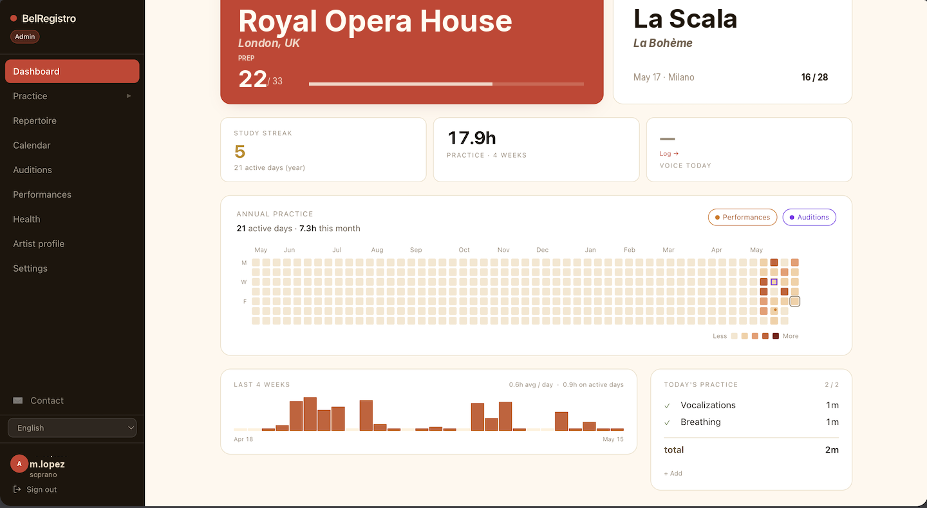Open Performances from the sidebar
The width and height of the screenshot is (927, 508).
pos(72,194)
